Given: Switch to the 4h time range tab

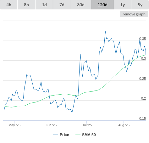Looking at the screenshot, I should 9,5.
